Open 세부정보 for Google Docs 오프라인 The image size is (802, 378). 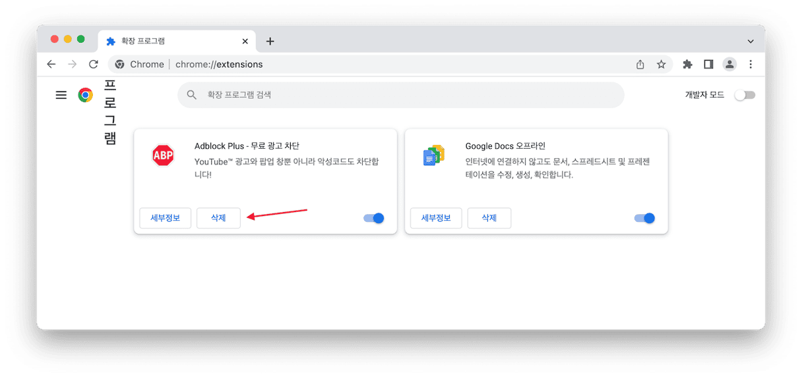coord(436,218)
